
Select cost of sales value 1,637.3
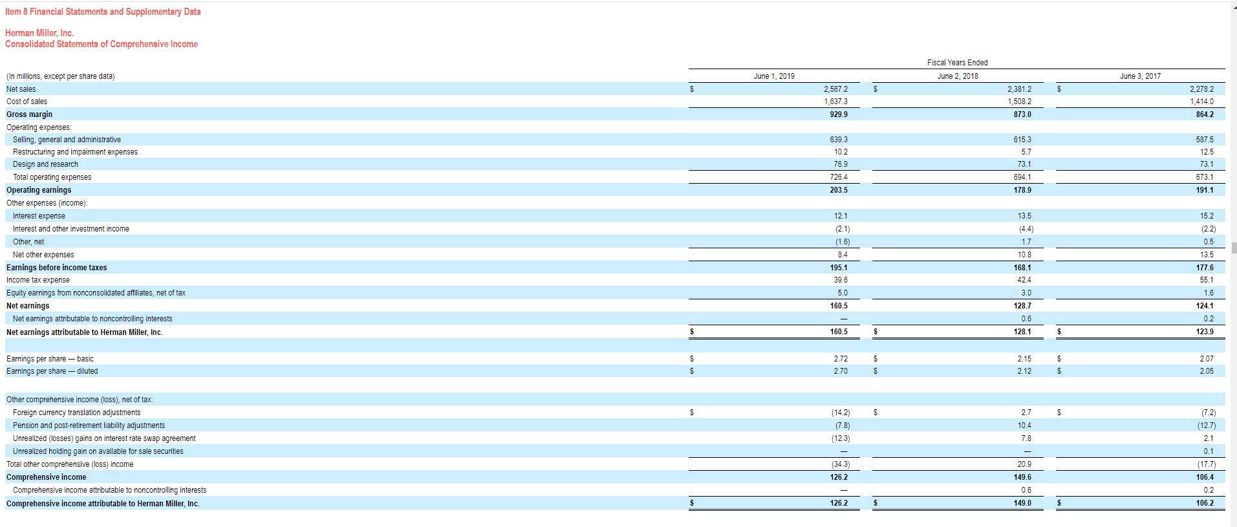(x=835, y=102)
